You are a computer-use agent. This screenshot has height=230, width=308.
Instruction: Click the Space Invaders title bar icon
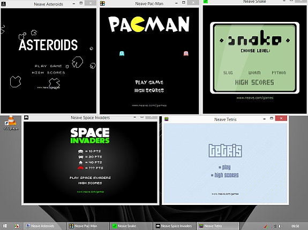(26, 117)
